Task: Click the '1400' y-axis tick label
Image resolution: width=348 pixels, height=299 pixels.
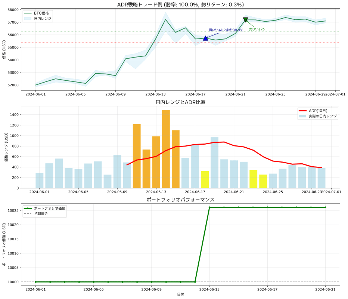Action: coord(15,115)
